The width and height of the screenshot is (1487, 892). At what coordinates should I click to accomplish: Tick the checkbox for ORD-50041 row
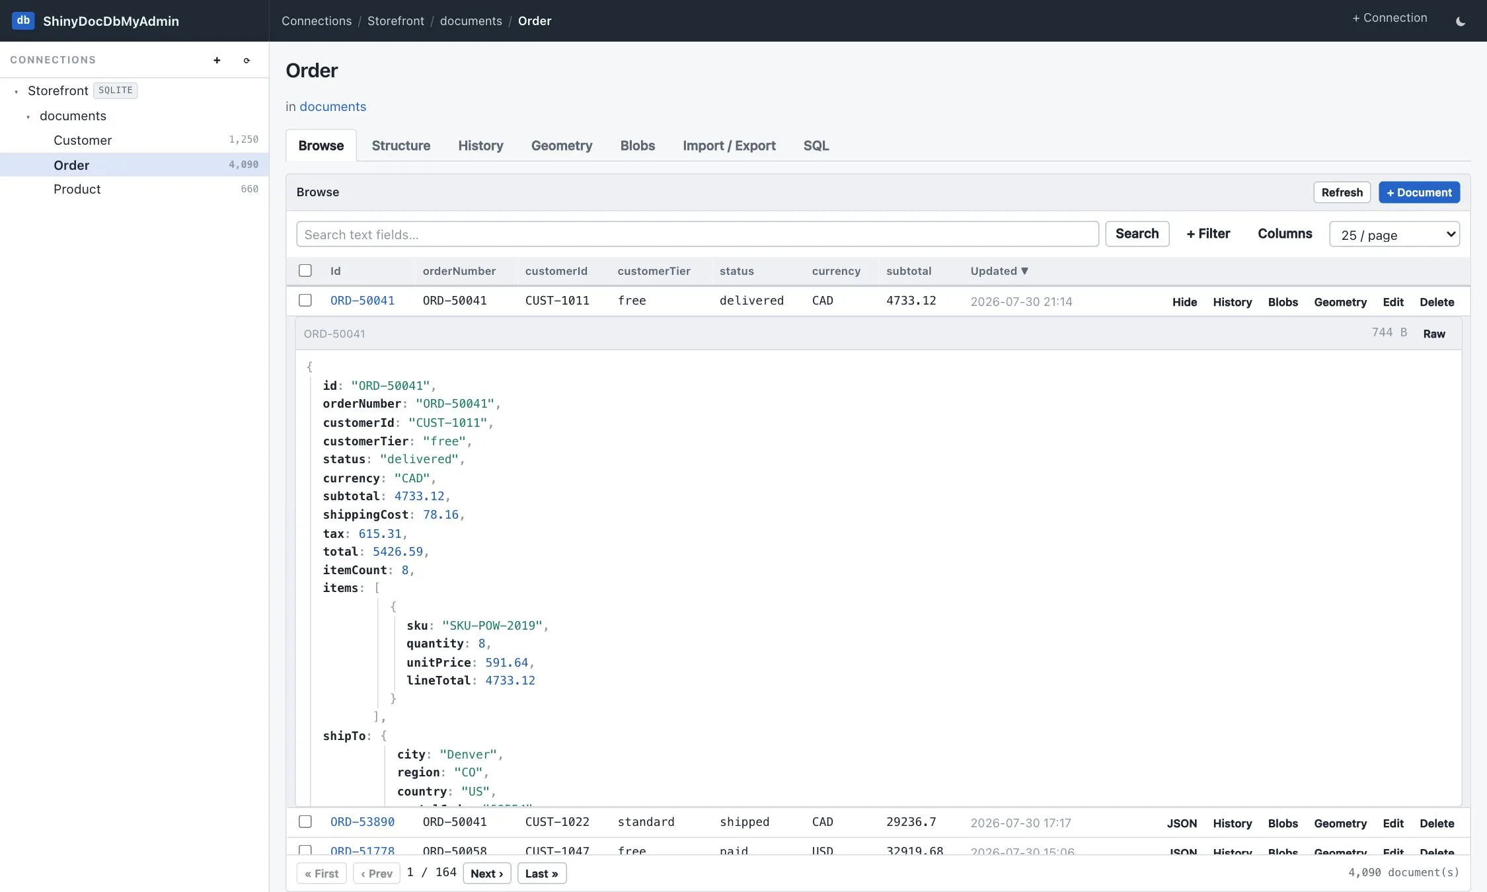click(x=305, y=300)
